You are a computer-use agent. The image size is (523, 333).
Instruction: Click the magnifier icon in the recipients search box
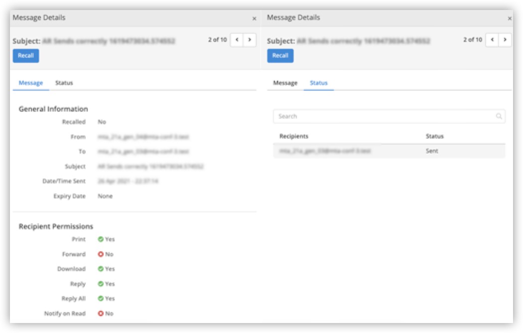[x=499, y=116]
